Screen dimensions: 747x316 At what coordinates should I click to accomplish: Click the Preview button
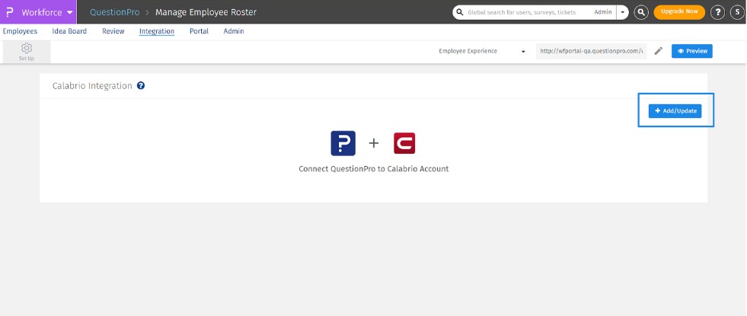click(x=691, y=51)
